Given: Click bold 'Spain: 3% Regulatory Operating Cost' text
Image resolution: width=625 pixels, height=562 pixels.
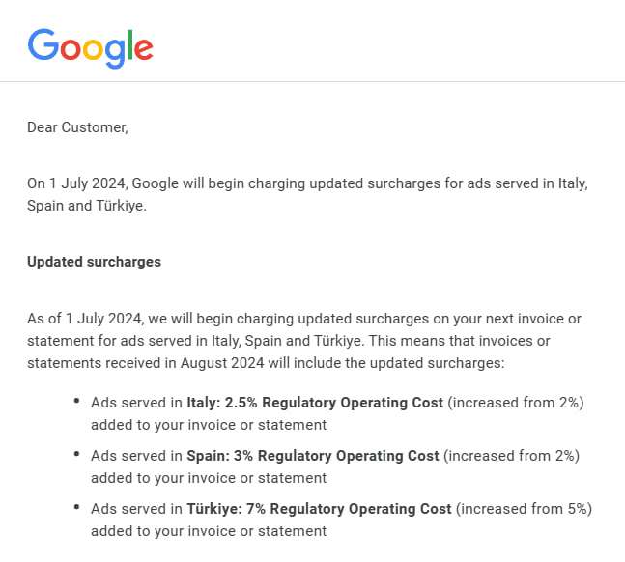Looking at the screenshot, I should pyautogui.click(x=313, y=456).
